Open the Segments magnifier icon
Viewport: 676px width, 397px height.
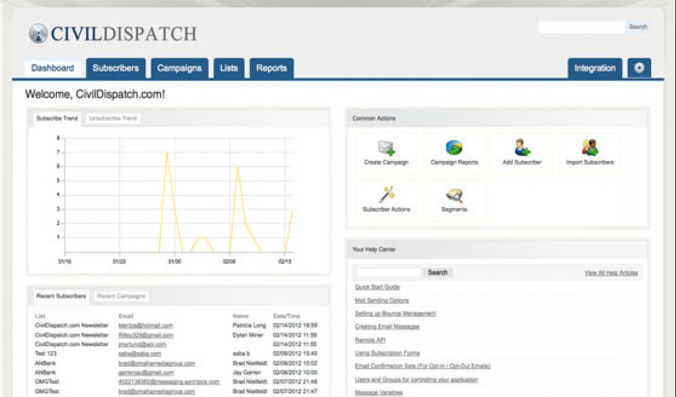454,196
